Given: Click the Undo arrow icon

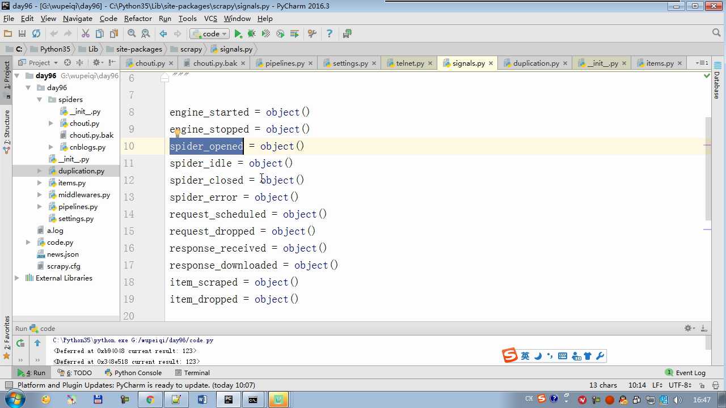Looking at the screenshot, I should [x=54, y=34].
